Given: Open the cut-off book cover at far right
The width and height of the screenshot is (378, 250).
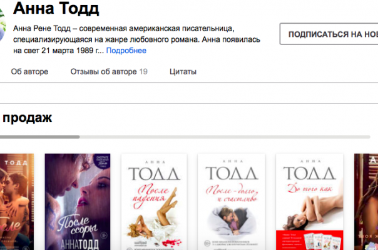Looking at the screenshot, I should 366,202.
